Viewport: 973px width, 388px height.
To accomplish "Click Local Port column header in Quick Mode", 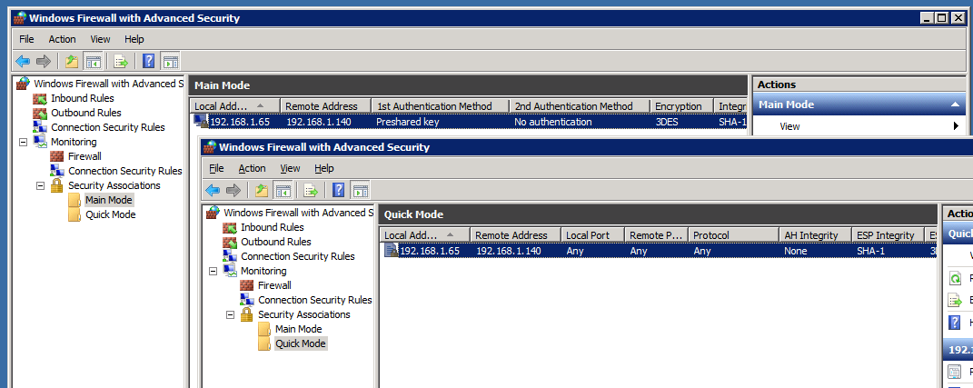I will (x=592, y=235).
